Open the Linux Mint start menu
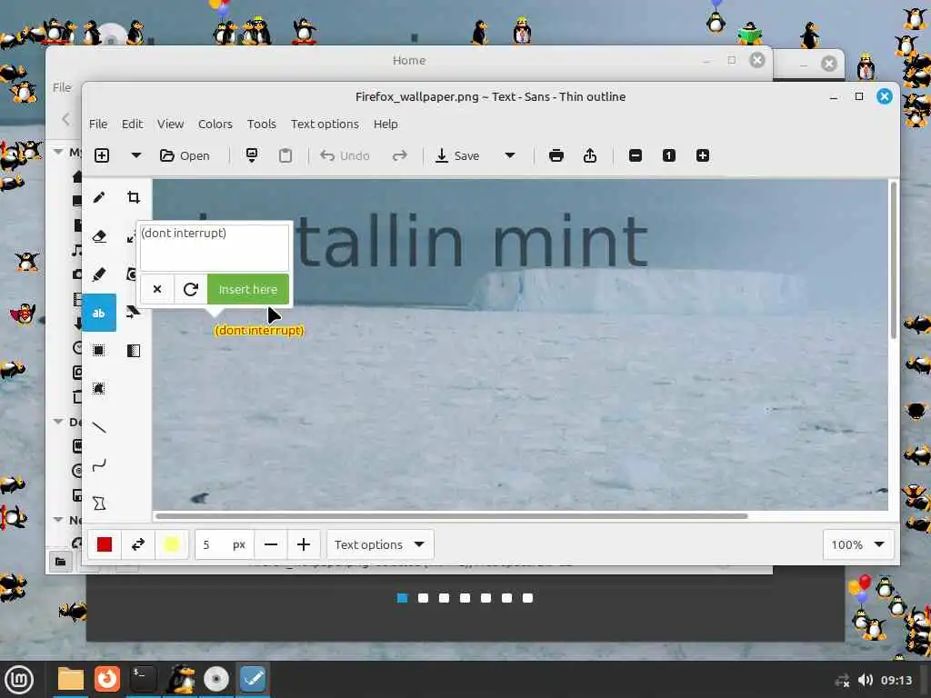Image resolution: width=931 pixels, height=698 pixels. pyautogui.click(x=19, y=680)
